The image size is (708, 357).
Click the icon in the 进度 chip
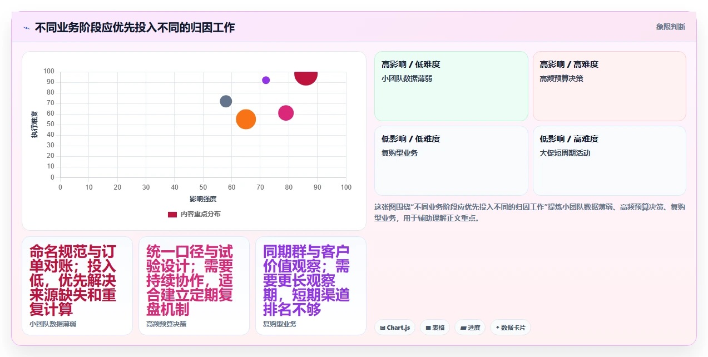click(463, 328)
